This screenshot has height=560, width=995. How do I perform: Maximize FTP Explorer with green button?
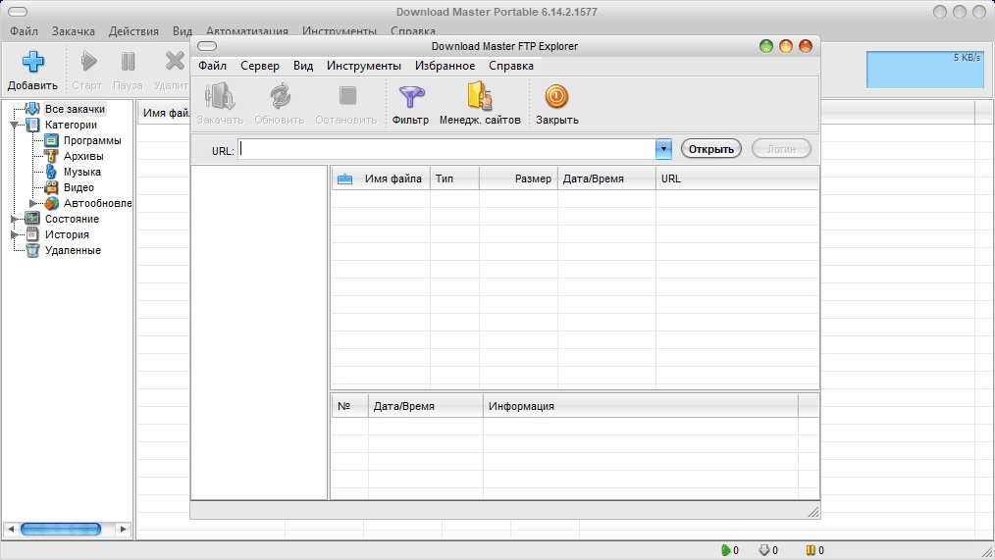point(766,46)
